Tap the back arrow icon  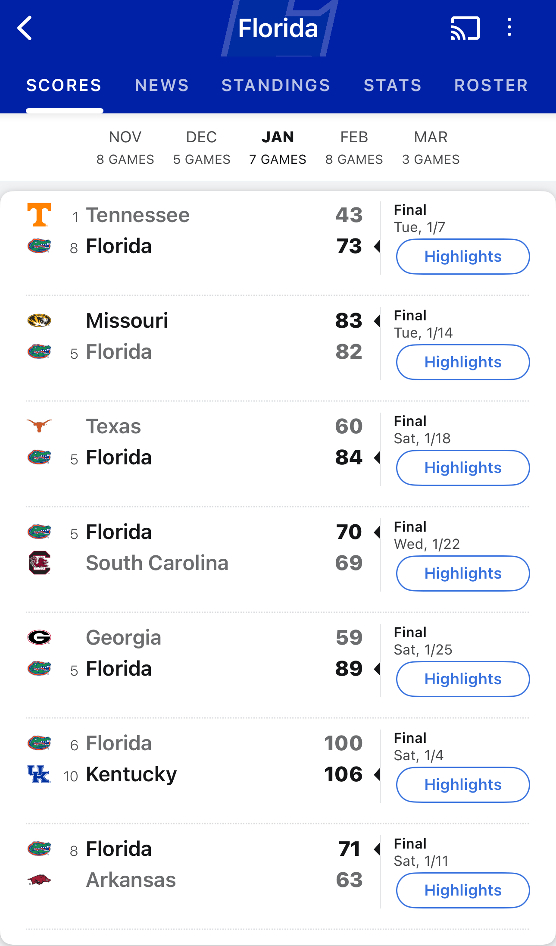tap(25, 28)
